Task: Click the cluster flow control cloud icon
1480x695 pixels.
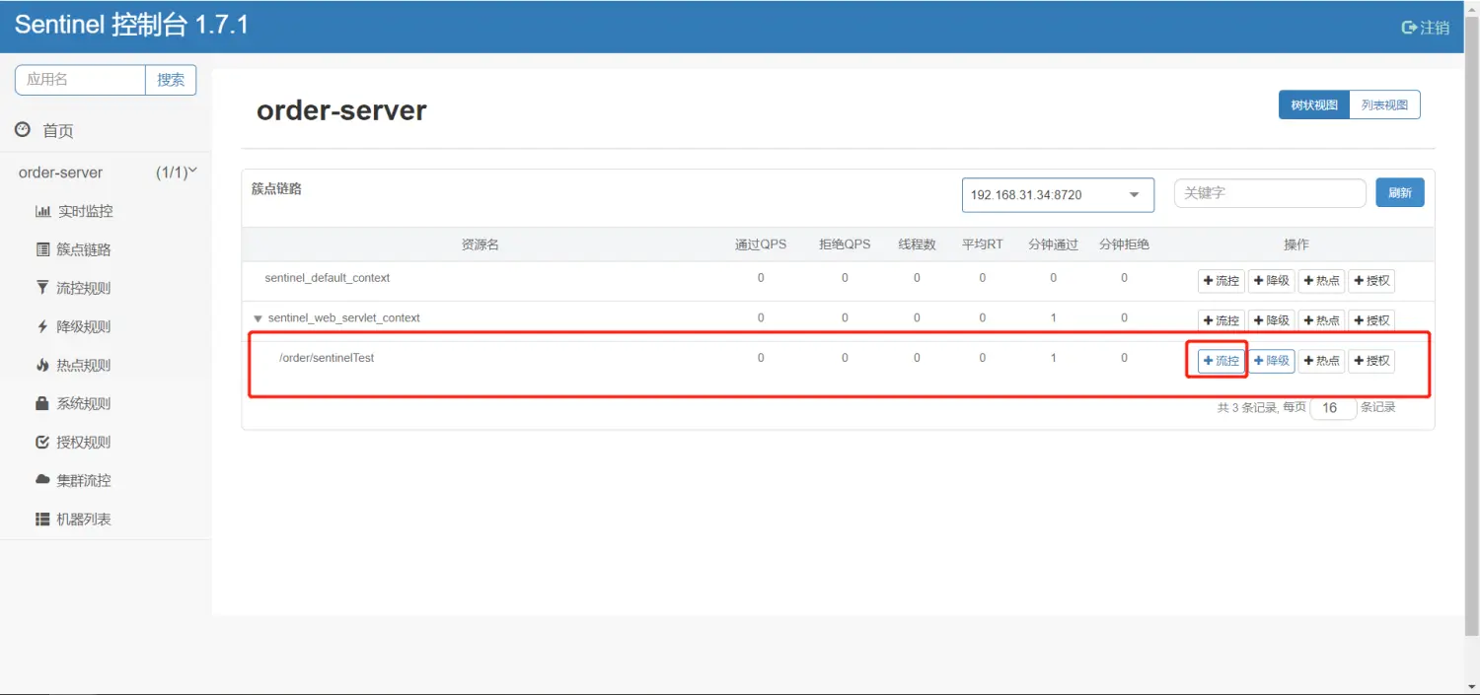Action: 42,481
